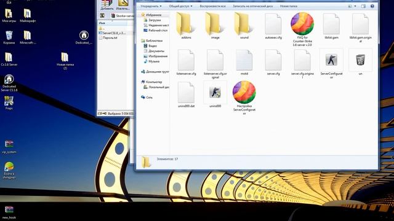394x221 pixels.
Task: Click the folder icon in Explorer details pane
Action: (x=146, y=162)
